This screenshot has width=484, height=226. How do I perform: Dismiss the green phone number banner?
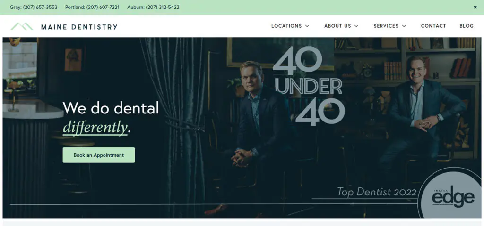[x=475, y=7]
